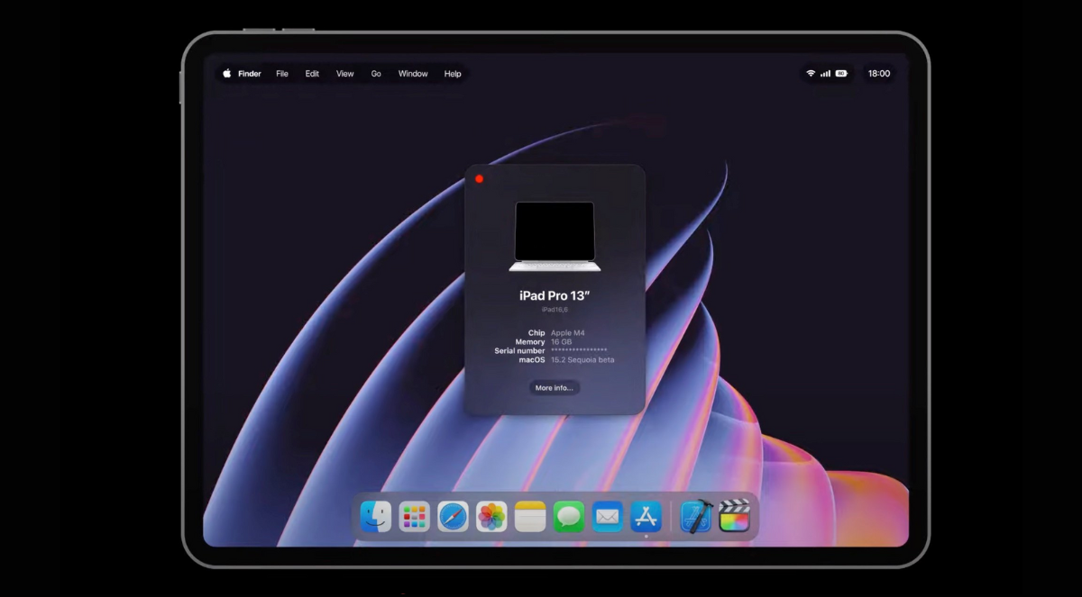Viewport: 1082px width, 597px height.
Task: Open the Window menu
Action: [413, 74]
